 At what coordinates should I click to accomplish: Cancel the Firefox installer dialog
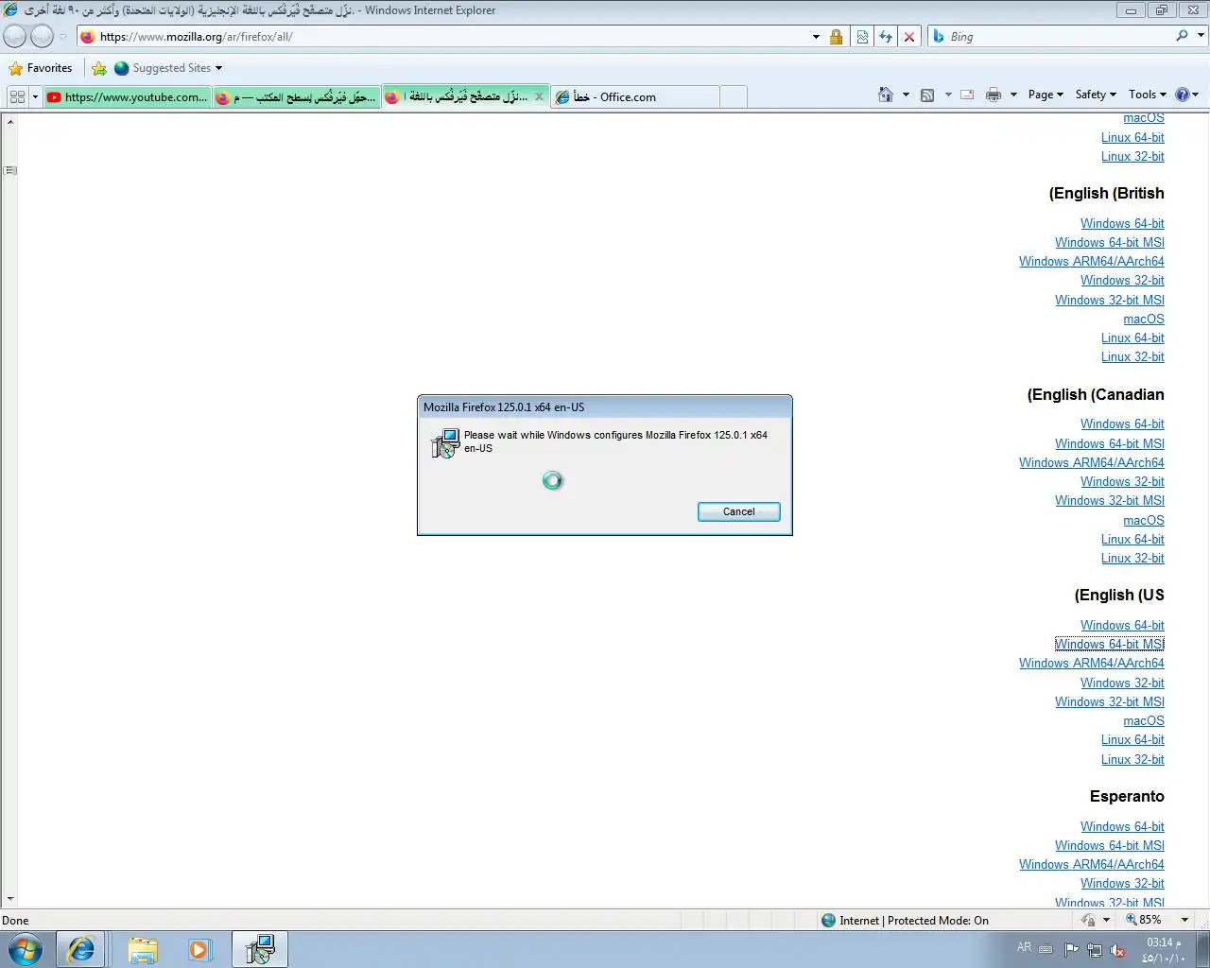point(738,511)
